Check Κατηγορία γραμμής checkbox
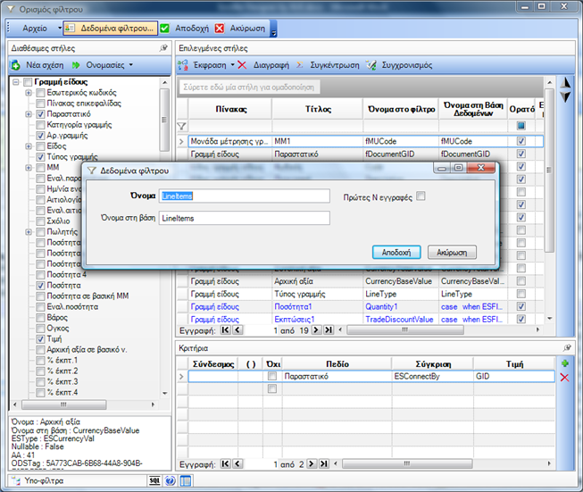583x492 pixels. pyautogui.click(x=40, y=125)
